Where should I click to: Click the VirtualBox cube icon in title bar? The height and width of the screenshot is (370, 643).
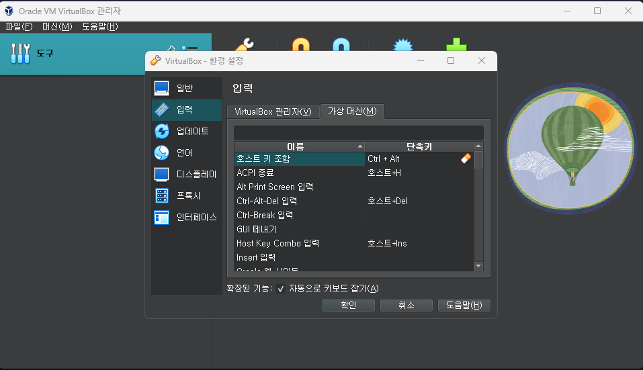click(x=9, y=11)
